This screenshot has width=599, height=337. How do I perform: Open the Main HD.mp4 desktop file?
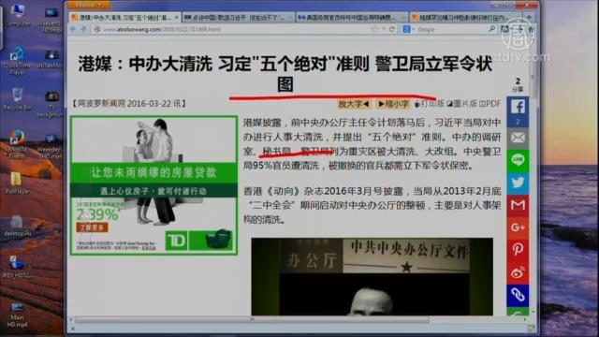(17, 315)
